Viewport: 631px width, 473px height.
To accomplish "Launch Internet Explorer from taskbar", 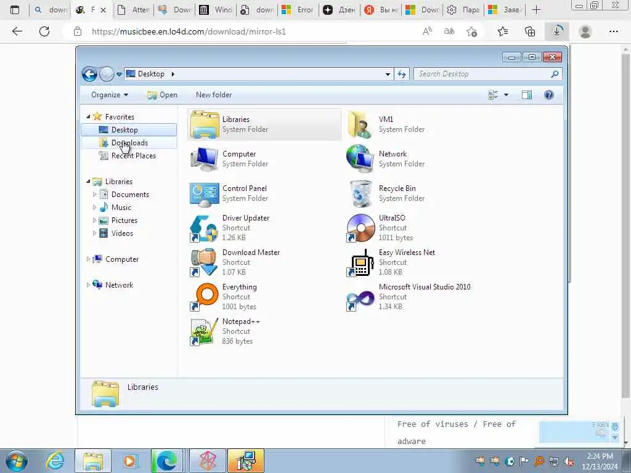I will [x=55, y=461].
